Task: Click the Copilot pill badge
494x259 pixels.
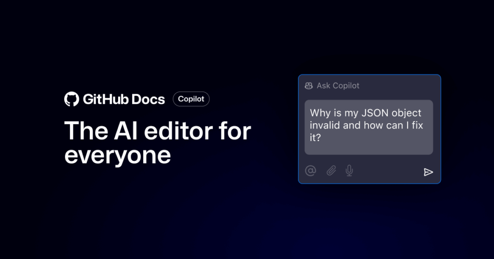Action: click(x=191, y=99)
